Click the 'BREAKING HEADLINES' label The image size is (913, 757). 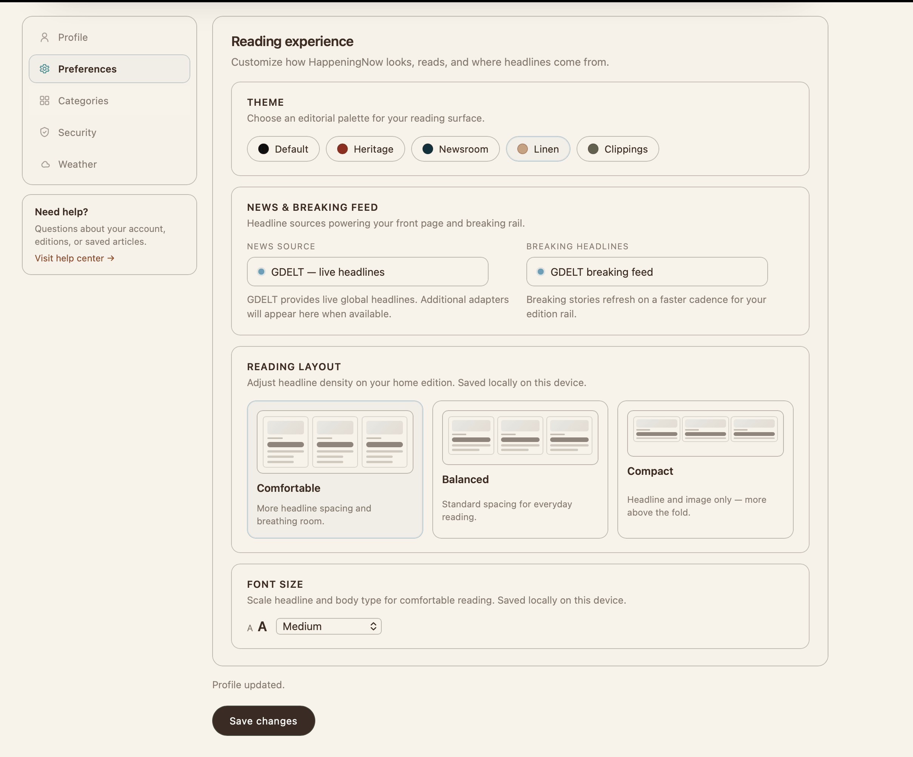(x=577, y=246)
